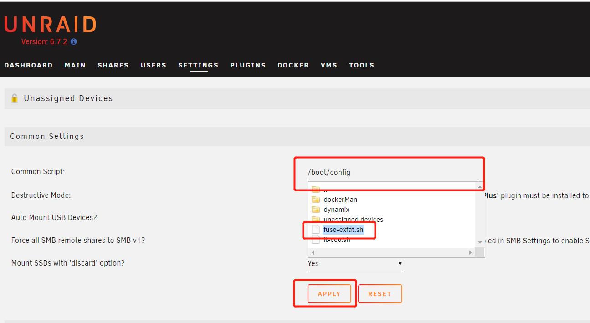Click the RESET button
This screenshot has width=590, height=323.
coord(380,293)
